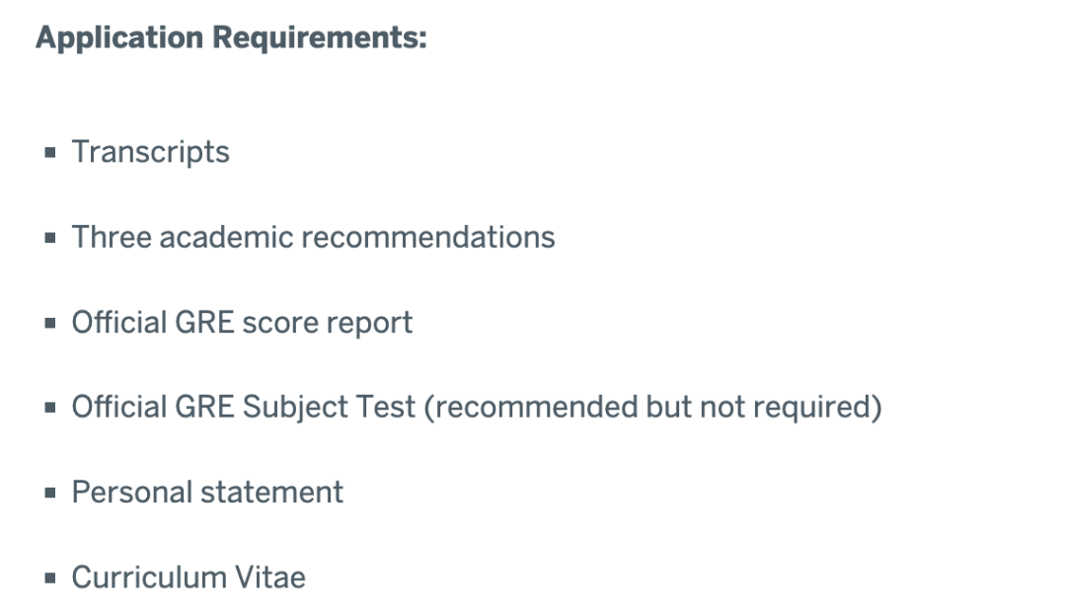Screen dimensions: 1066x615
Task: Click bullet beside Three academic recommendations
Action: (49, 238)
